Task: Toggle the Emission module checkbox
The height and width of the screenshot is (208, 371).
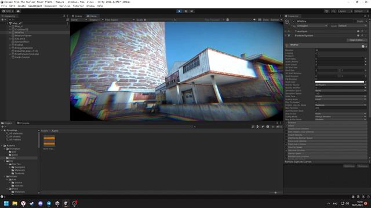Action: coord(286,122)
